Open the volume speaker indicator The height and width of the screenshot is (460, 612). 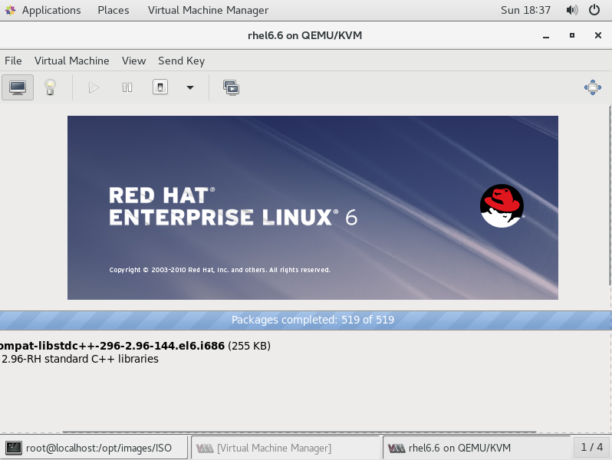click(572, 10)
